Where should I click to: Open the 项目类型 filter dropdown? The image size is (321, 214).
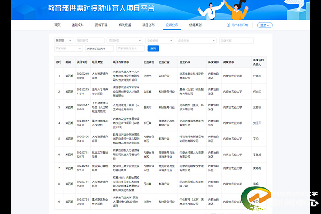125,40
